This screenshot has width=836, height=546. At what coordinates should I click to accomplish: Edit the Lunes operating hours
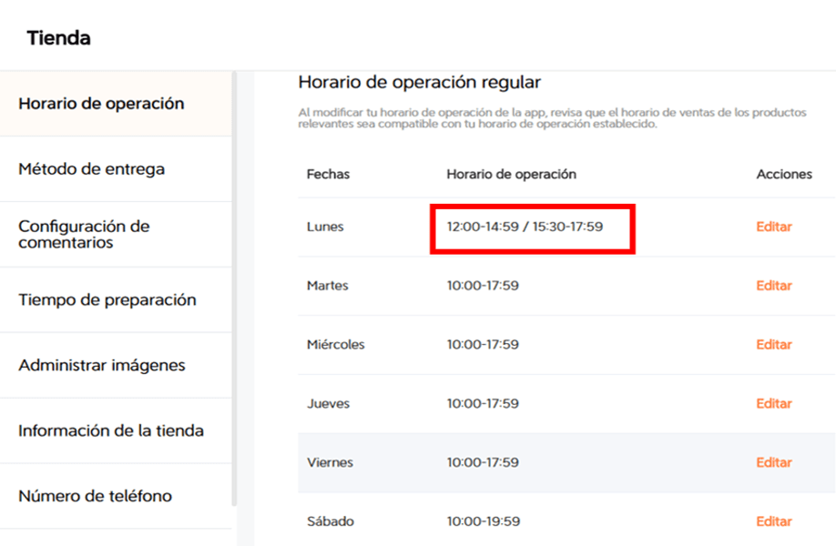pyautogui.click(x=773, y=227)
